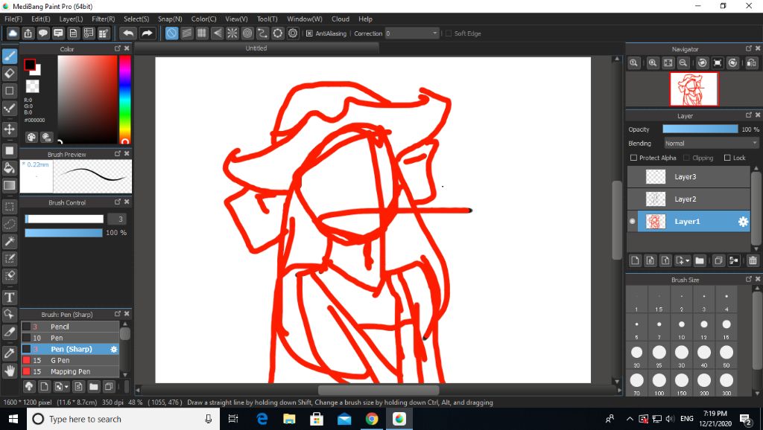This screenshot has height=430, width=763.
Task: Select the Move tool
Action: pyautogui.click(x=9, y=129)
